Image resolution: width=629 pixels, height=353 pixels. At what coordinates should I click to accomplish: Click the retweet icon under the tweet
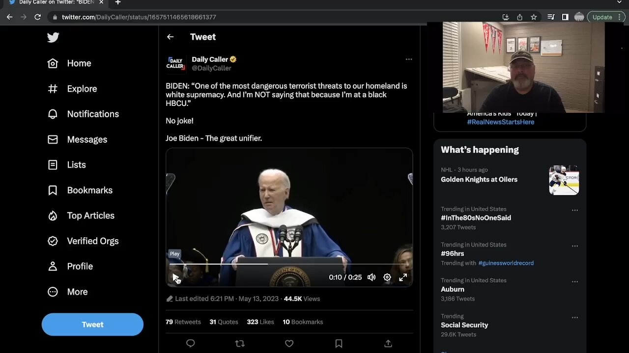pyautogui.click(x=240, y=344)
